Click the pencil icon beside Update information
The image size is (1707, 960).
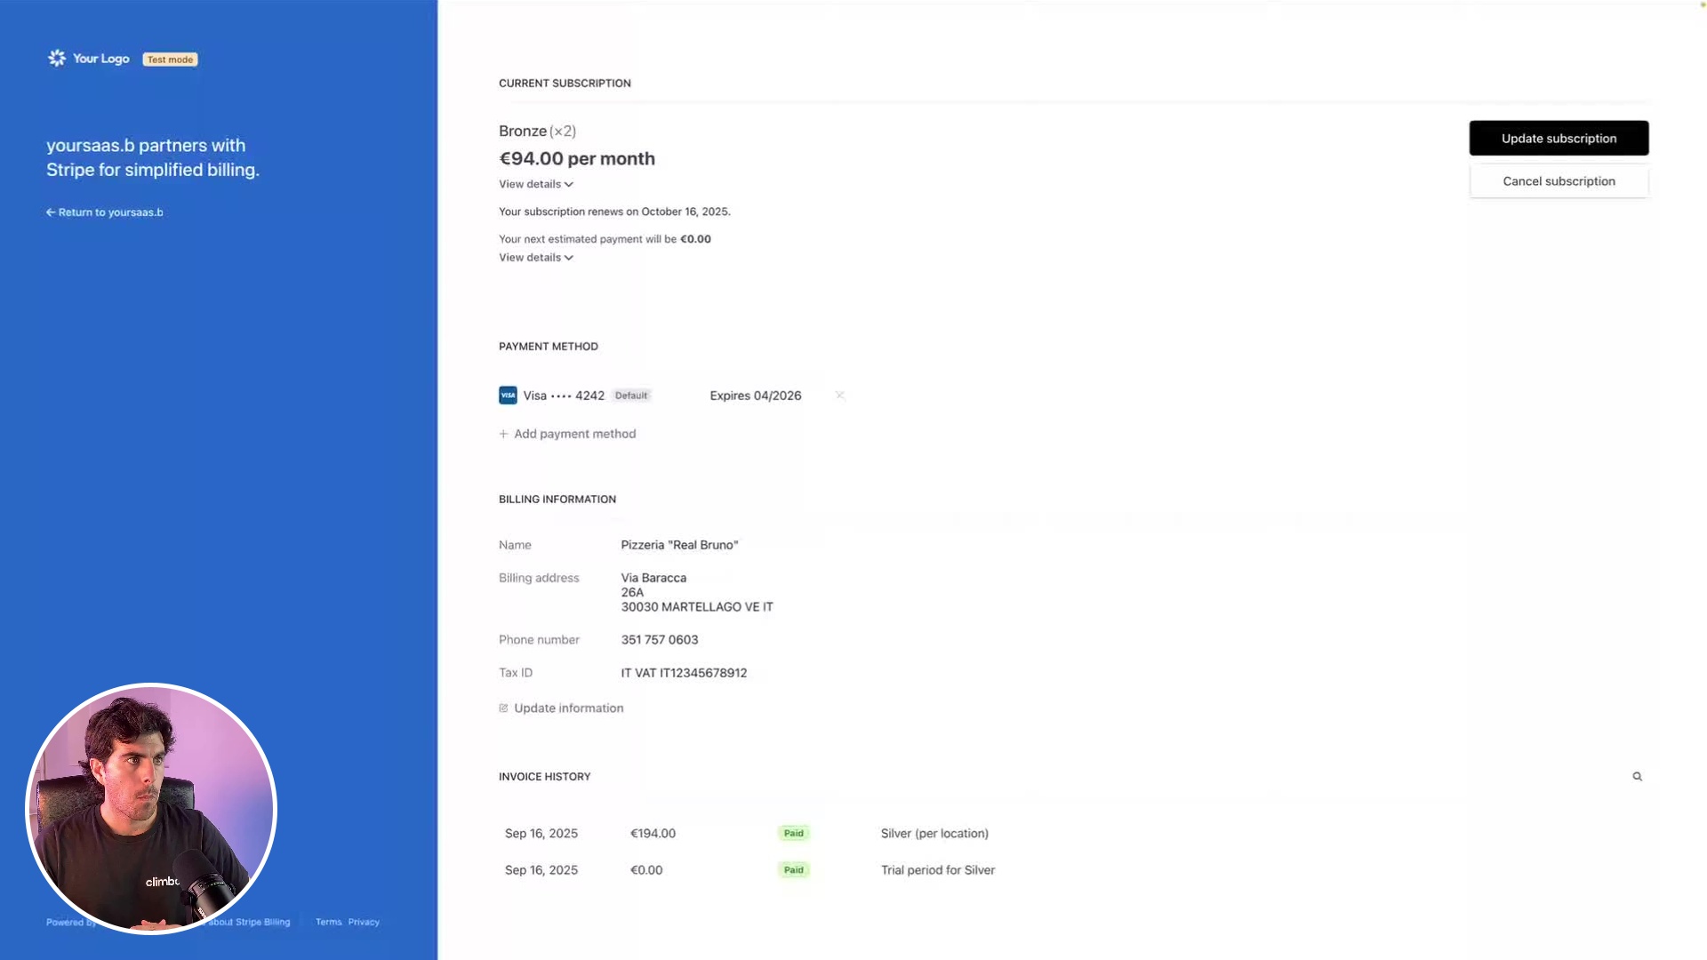(x=503, y=708)
